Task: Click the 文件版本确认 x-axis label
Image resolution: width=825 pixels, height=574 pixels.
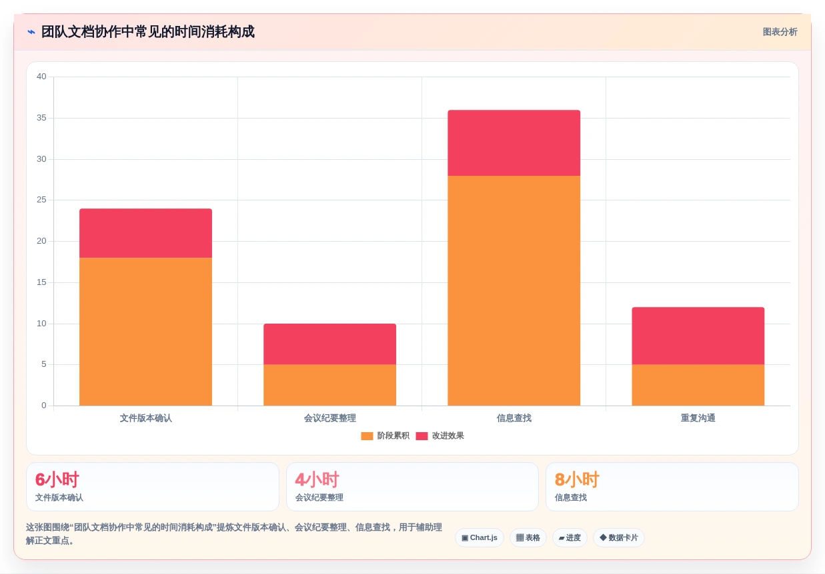Action: coord(145,418)
